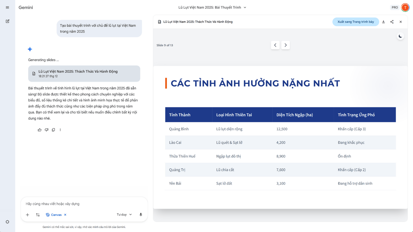
Task: Go to the next slide
Action: pyautogui.click(x=285, y=45)
